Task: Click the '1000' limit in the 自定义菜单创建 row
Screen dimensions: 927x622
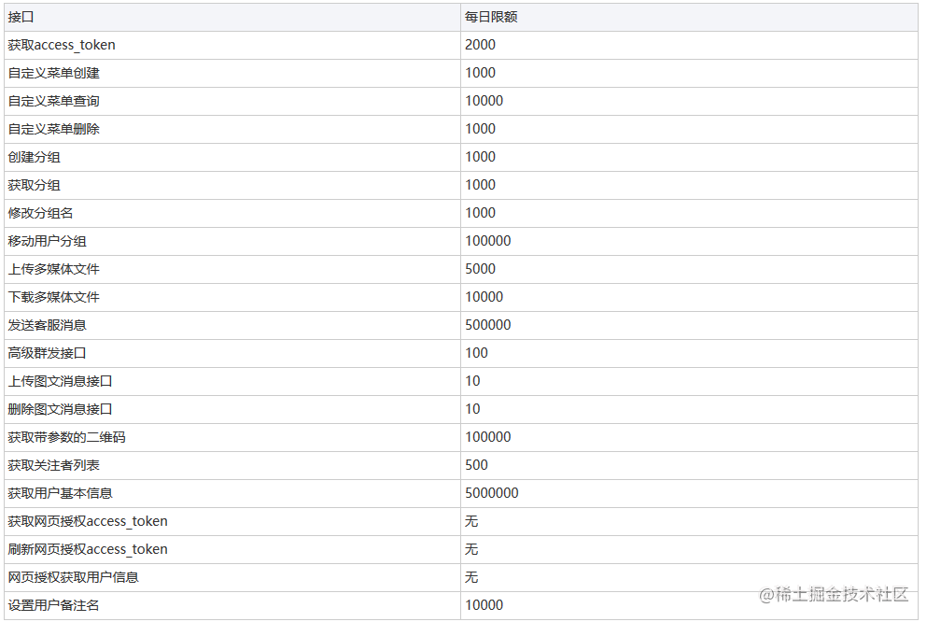Action: tap(480, 73)
